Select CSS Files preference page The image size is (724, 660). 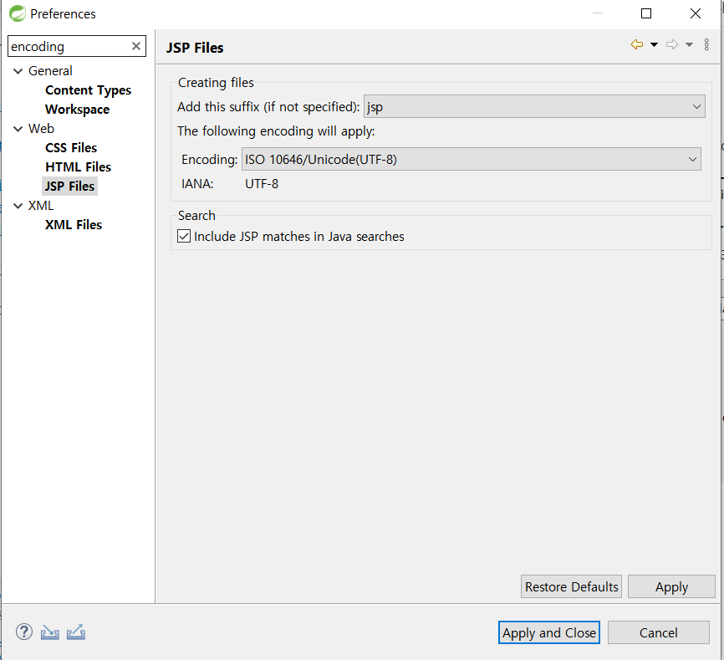pos(71,148)
